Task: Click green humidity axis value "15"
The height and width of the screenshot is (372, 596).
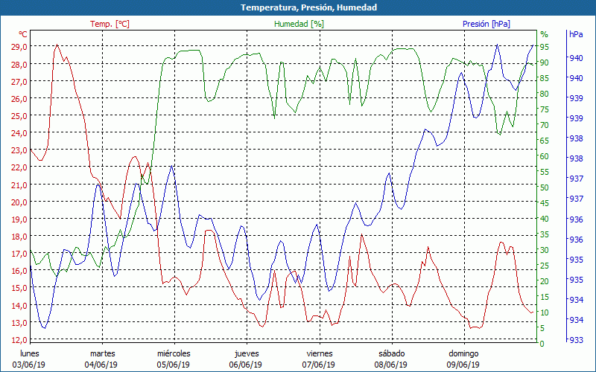Action: pos(545,297)
